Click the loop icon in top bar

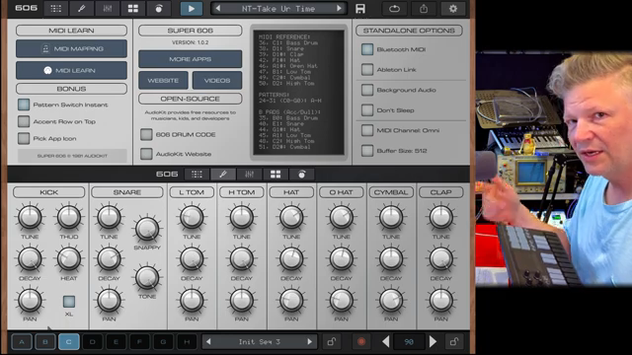[394, 9]
